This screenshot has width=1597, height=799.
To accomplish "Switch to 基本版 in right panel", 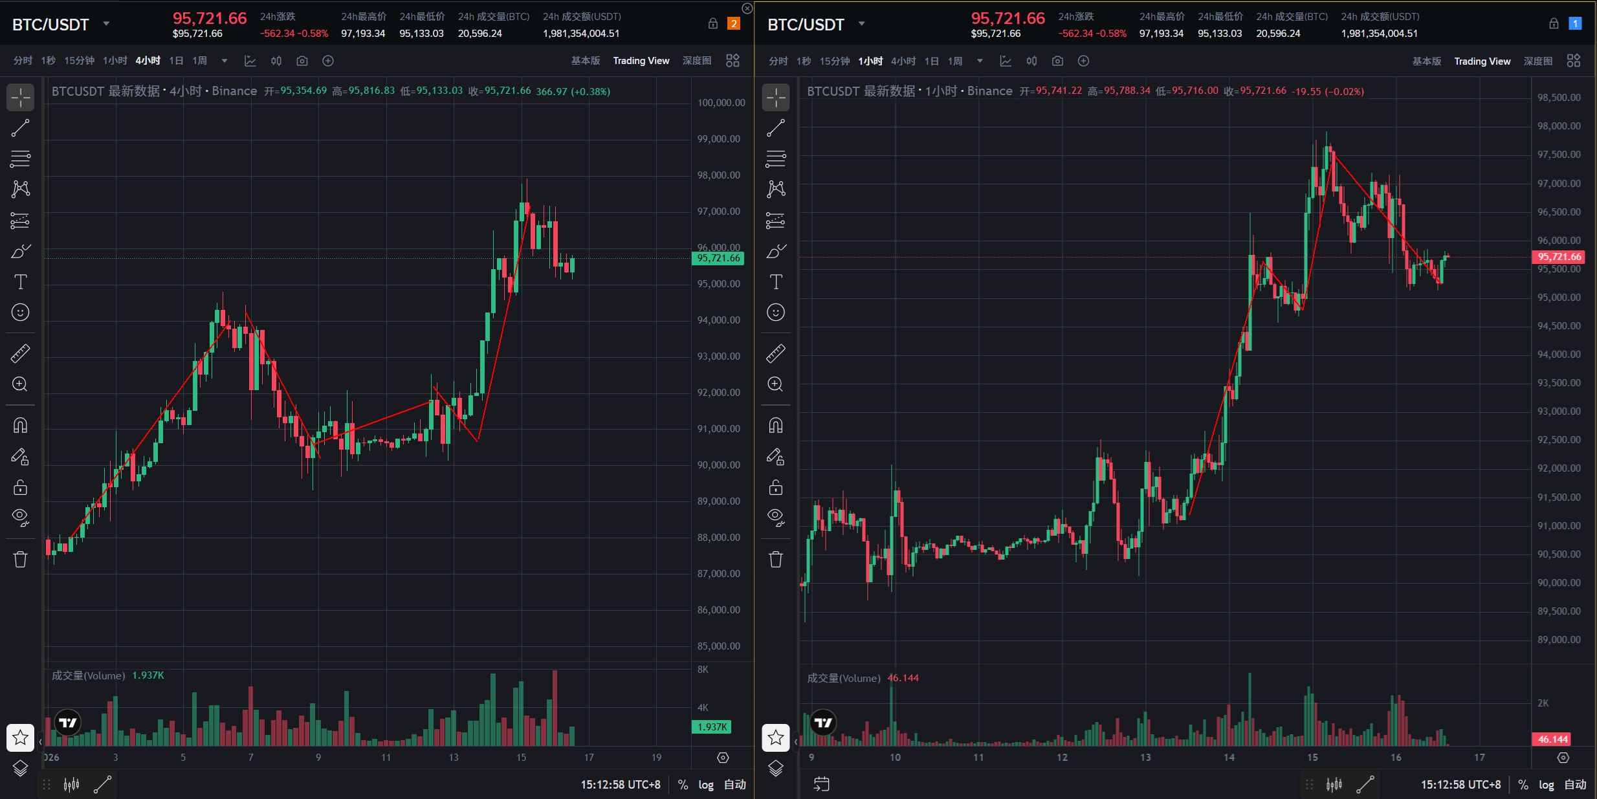I will tap(1426, 61).
